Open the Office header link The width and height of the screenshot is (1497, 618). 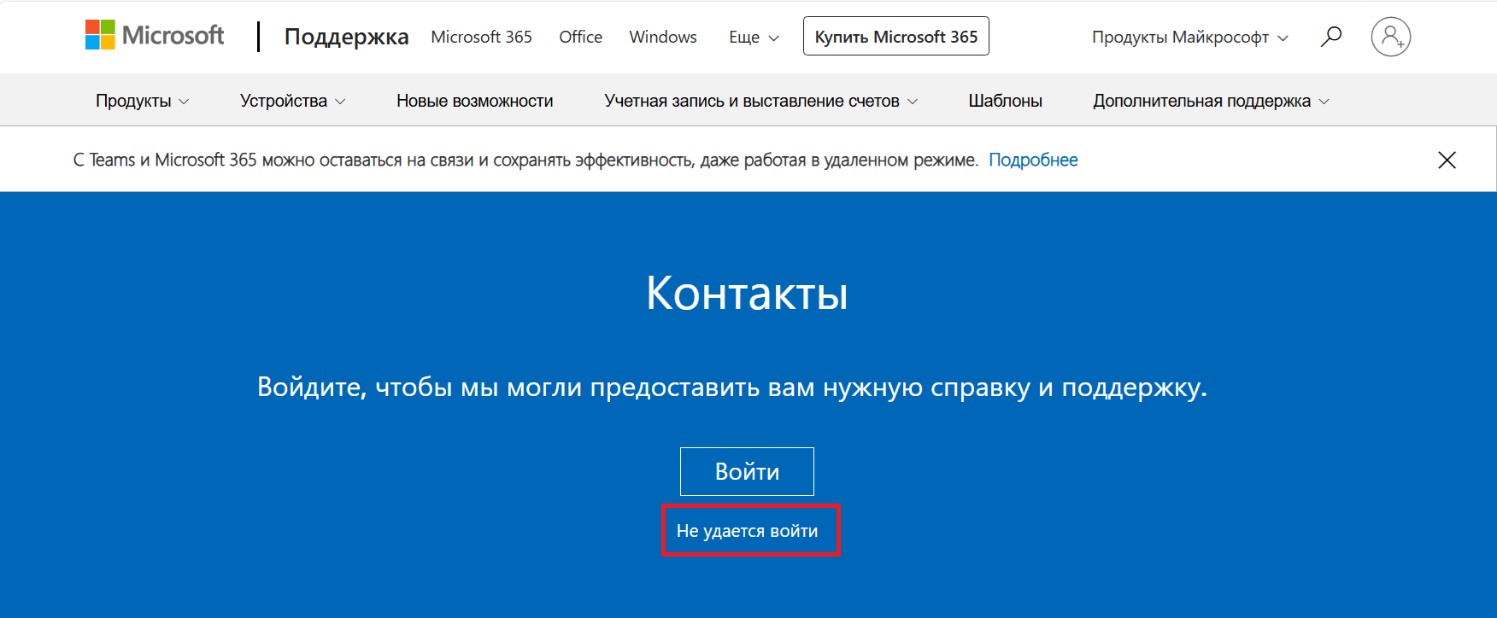(580, 37)
